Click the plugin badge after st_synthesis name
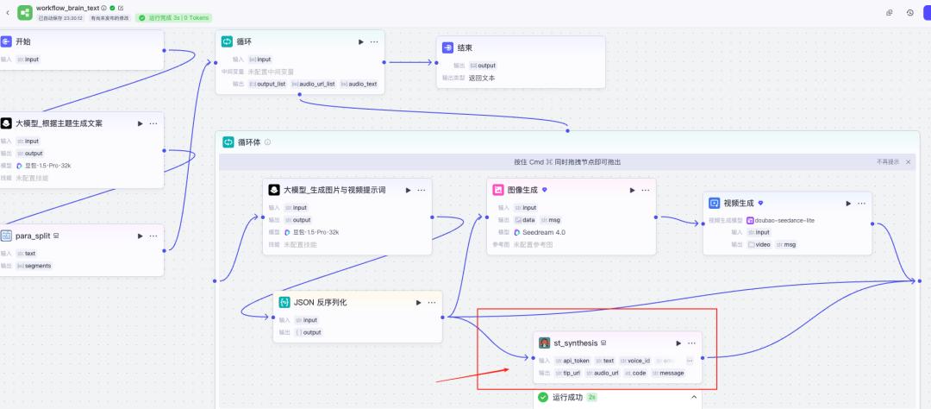 click(x=603, y=343)
